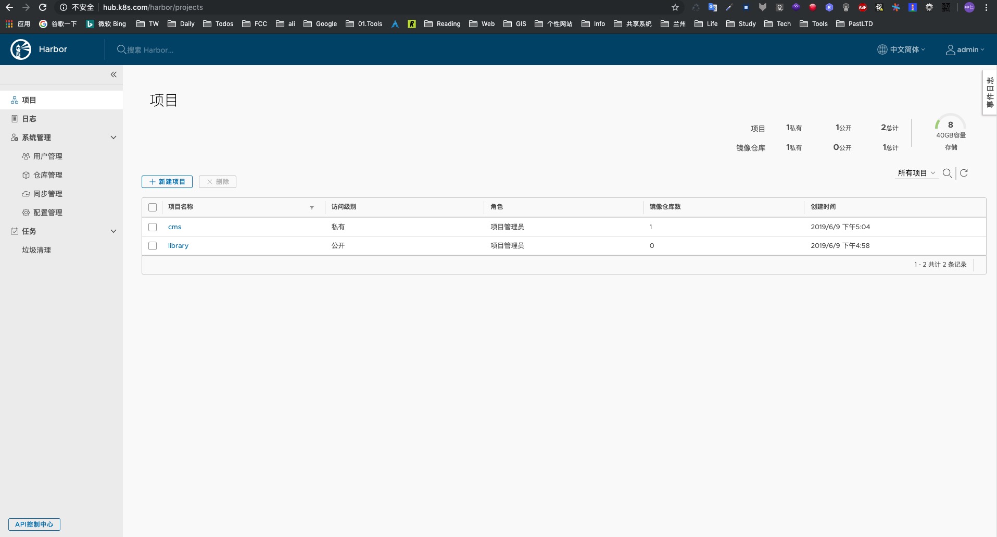Toggle the select-all projects checkbox
This screenshot has height=537, width=997.
coord(153,207)
